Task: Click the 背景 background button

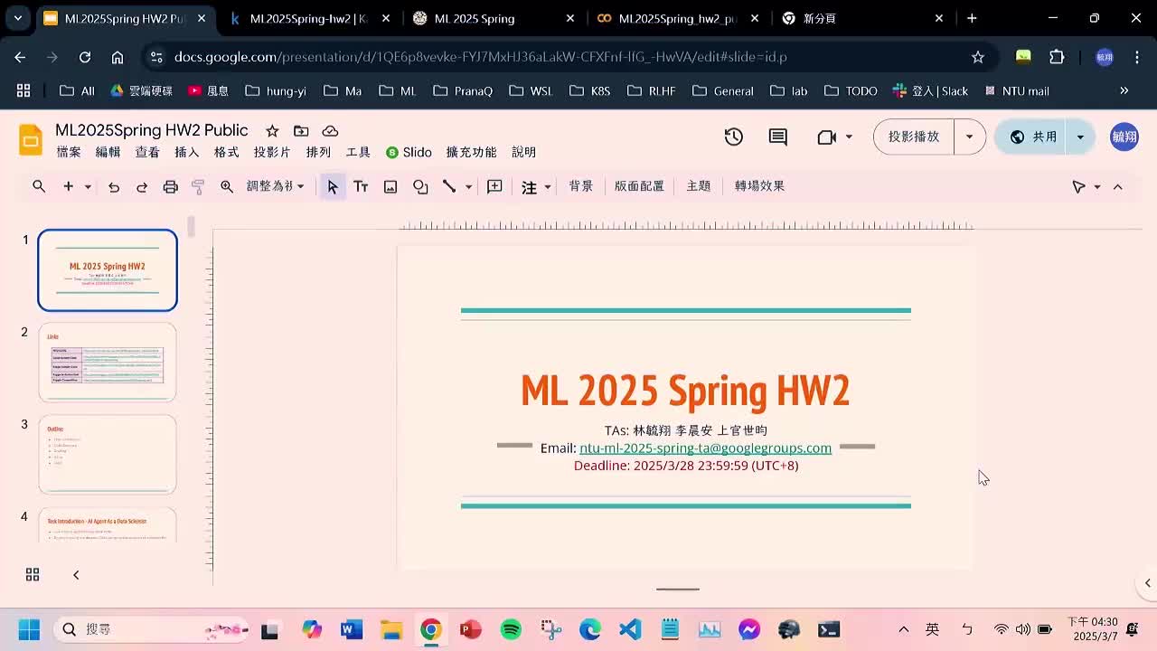Action: coord(581,186)
